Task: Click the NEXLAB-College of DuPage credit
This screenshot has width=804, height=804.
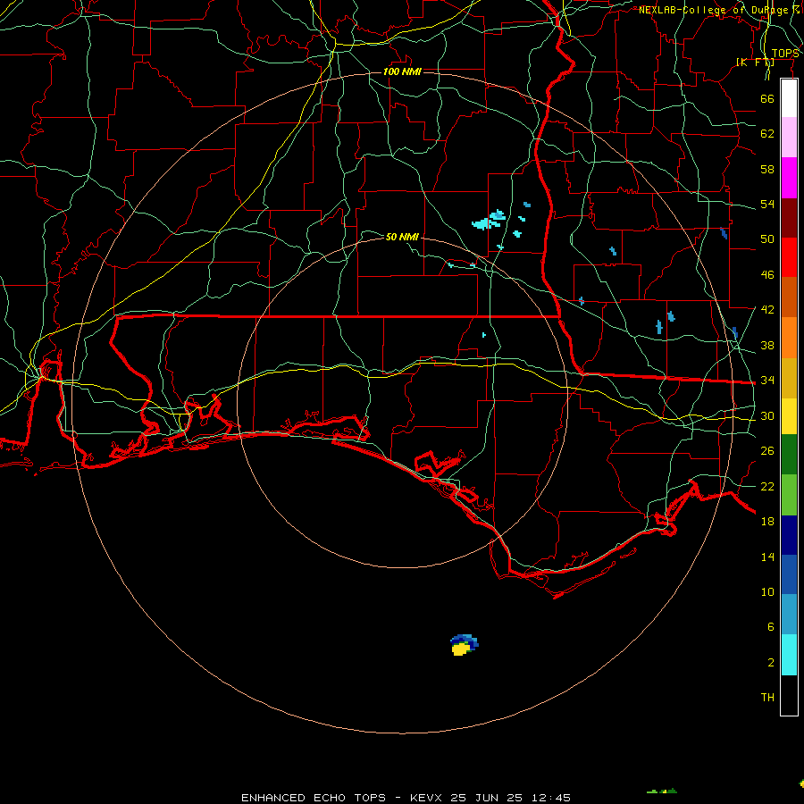Action: tap(721, 10)
